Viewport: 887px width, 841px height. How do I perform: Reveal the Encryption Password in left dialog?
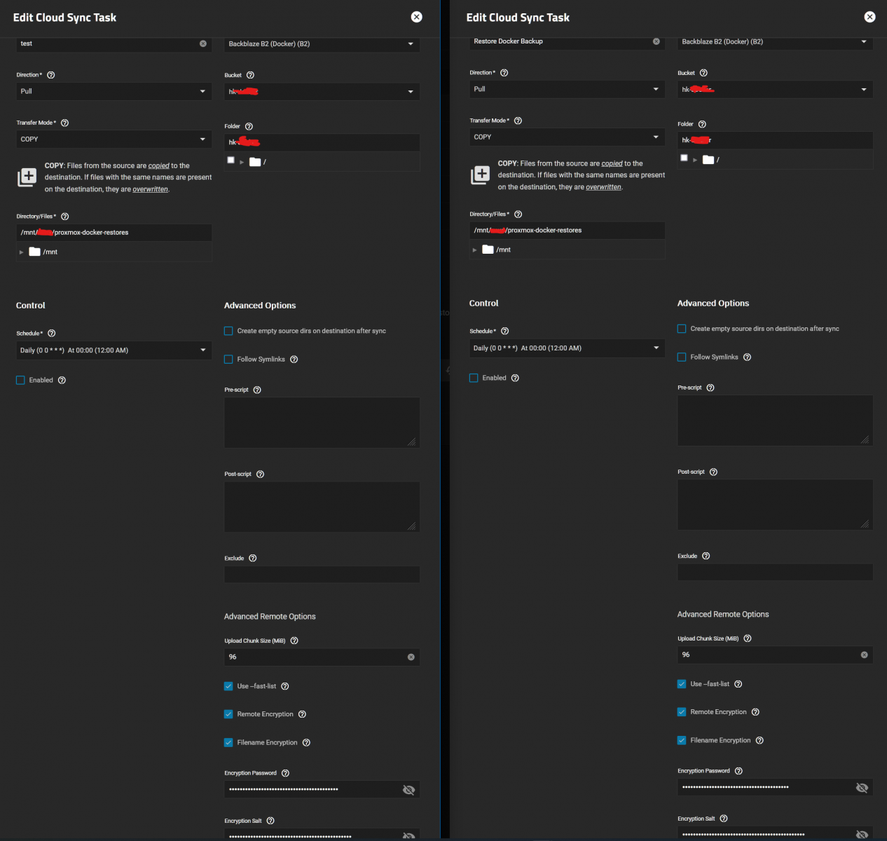[x=408, y=790]
